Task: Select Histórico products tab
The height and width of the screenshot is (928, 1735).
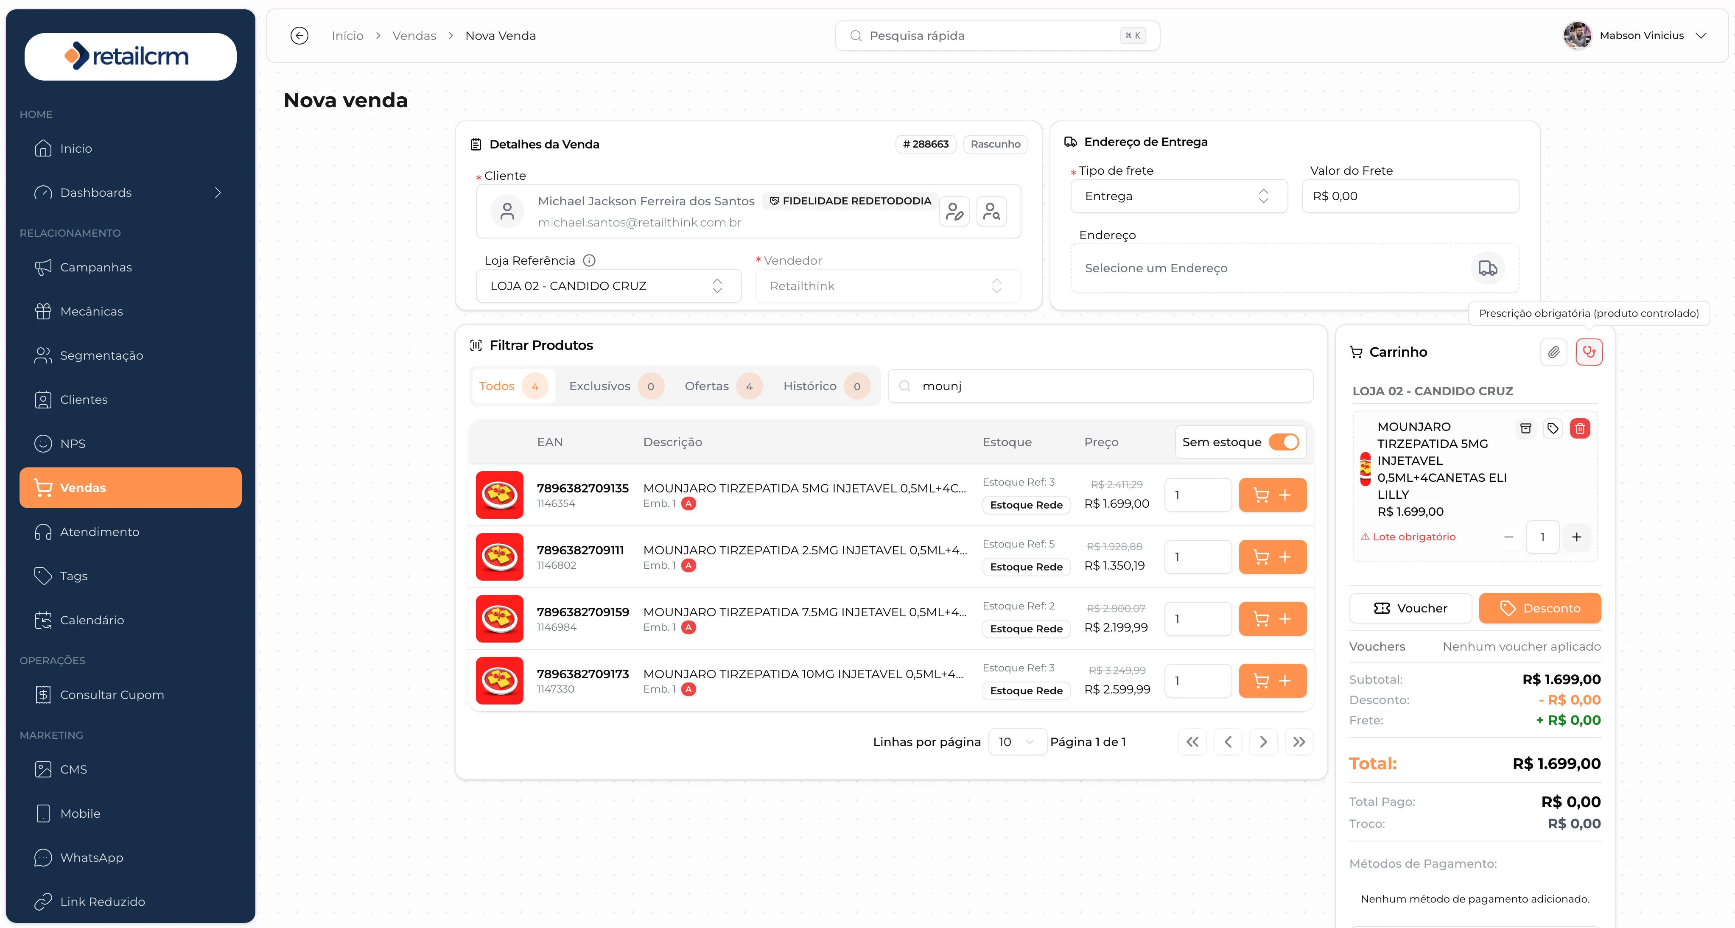Action: (826, 386)
